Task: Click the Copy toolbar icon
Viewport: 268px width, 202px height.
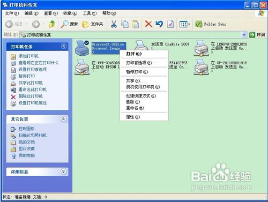Action: pos(125,24)
